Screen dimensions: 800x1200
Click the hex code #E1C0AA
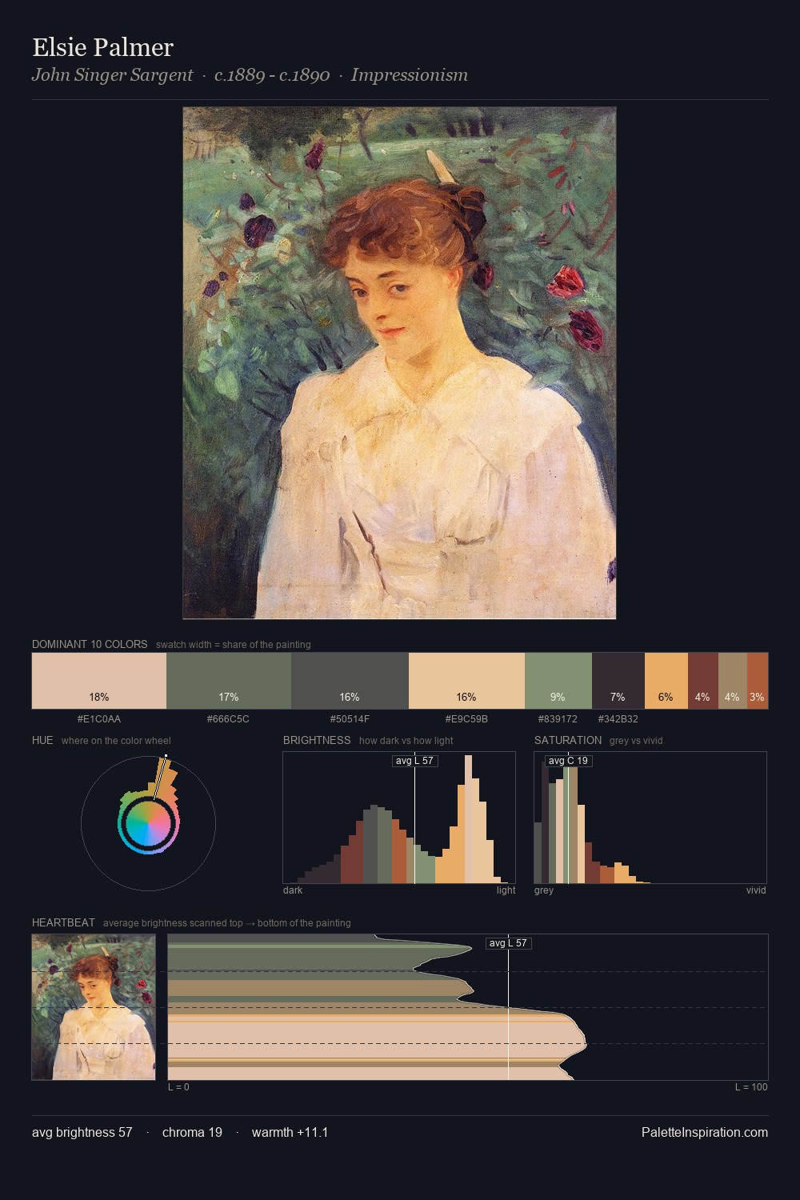99,719
